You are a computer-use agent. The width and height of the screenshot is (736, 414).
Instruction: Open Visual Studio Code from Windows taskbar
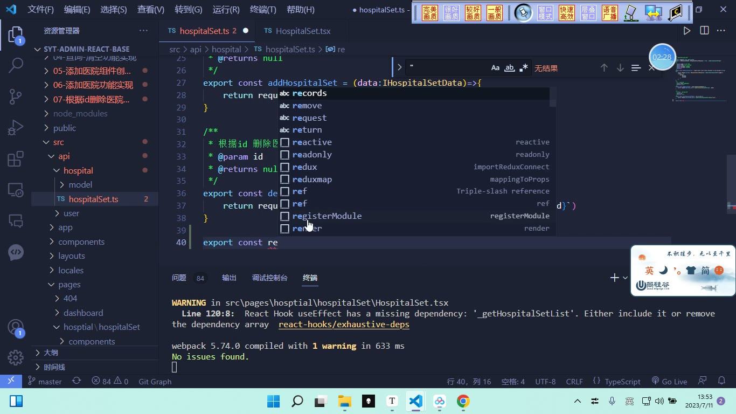click(415, 401)
